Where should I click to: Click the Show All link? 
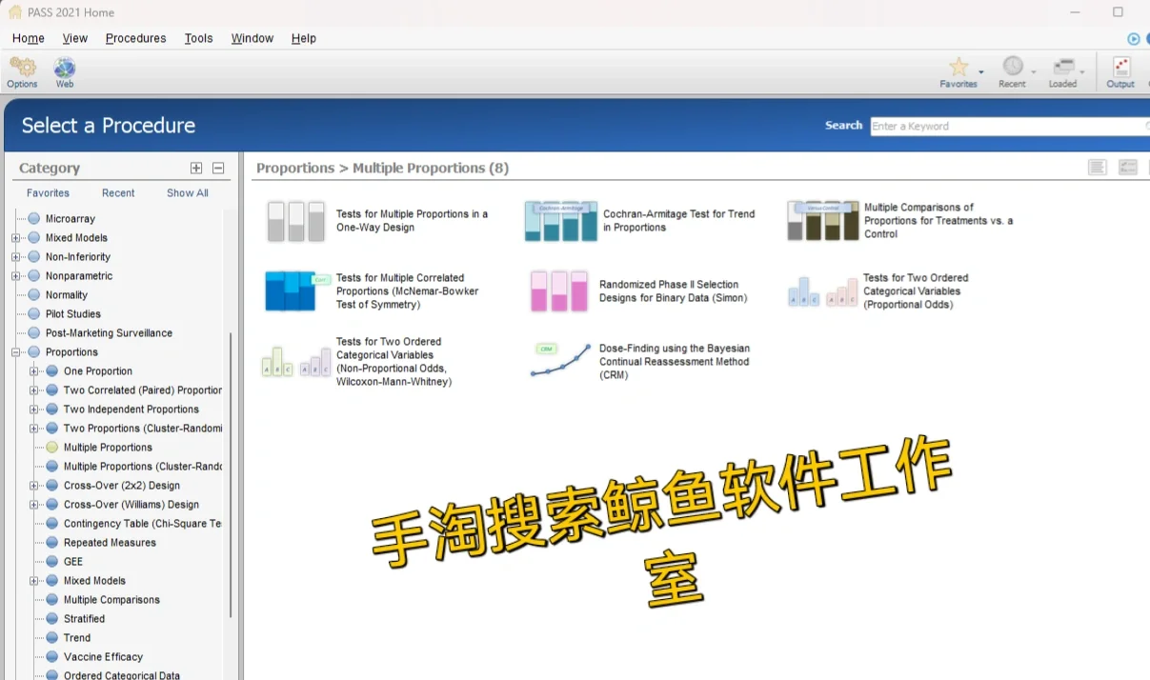point(188,192)
